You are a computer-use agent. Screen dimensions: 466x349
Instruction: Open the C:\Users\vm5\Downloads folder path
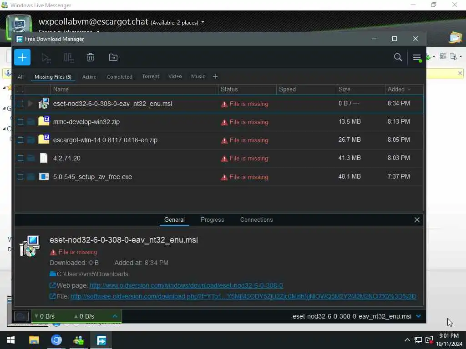click(x=92, y=274)
